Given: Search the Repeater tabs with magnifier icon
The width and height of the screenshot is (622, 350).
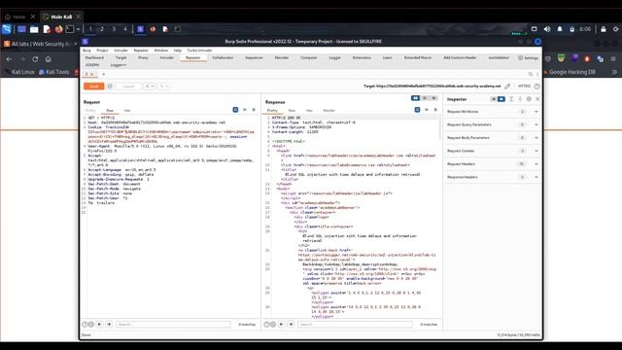Looking at the screenshot, I should tap(531, 74).
